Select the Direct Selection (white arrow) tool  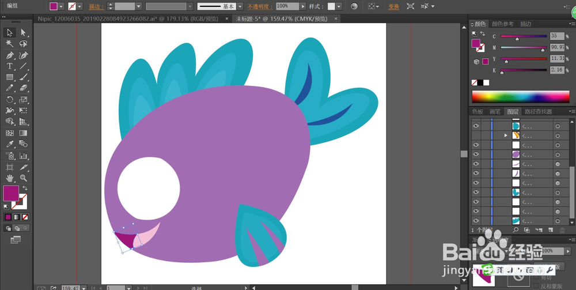[24, 33]
